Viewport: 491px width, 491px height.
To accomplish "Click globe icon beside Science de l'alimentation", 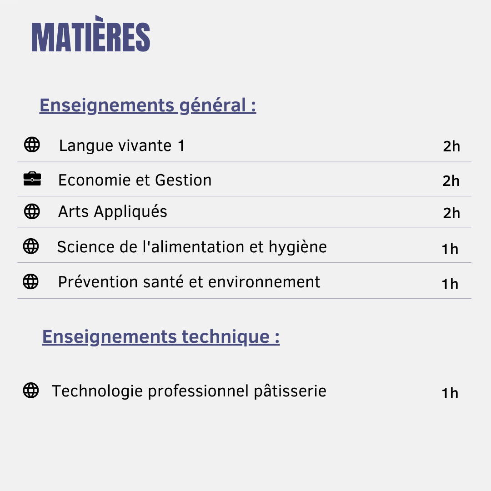I will pos(31,246).
